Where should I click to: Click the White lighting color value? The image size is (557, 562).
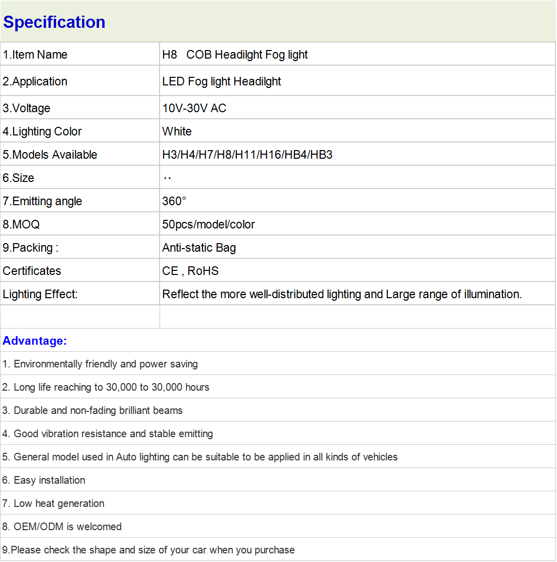177,131
